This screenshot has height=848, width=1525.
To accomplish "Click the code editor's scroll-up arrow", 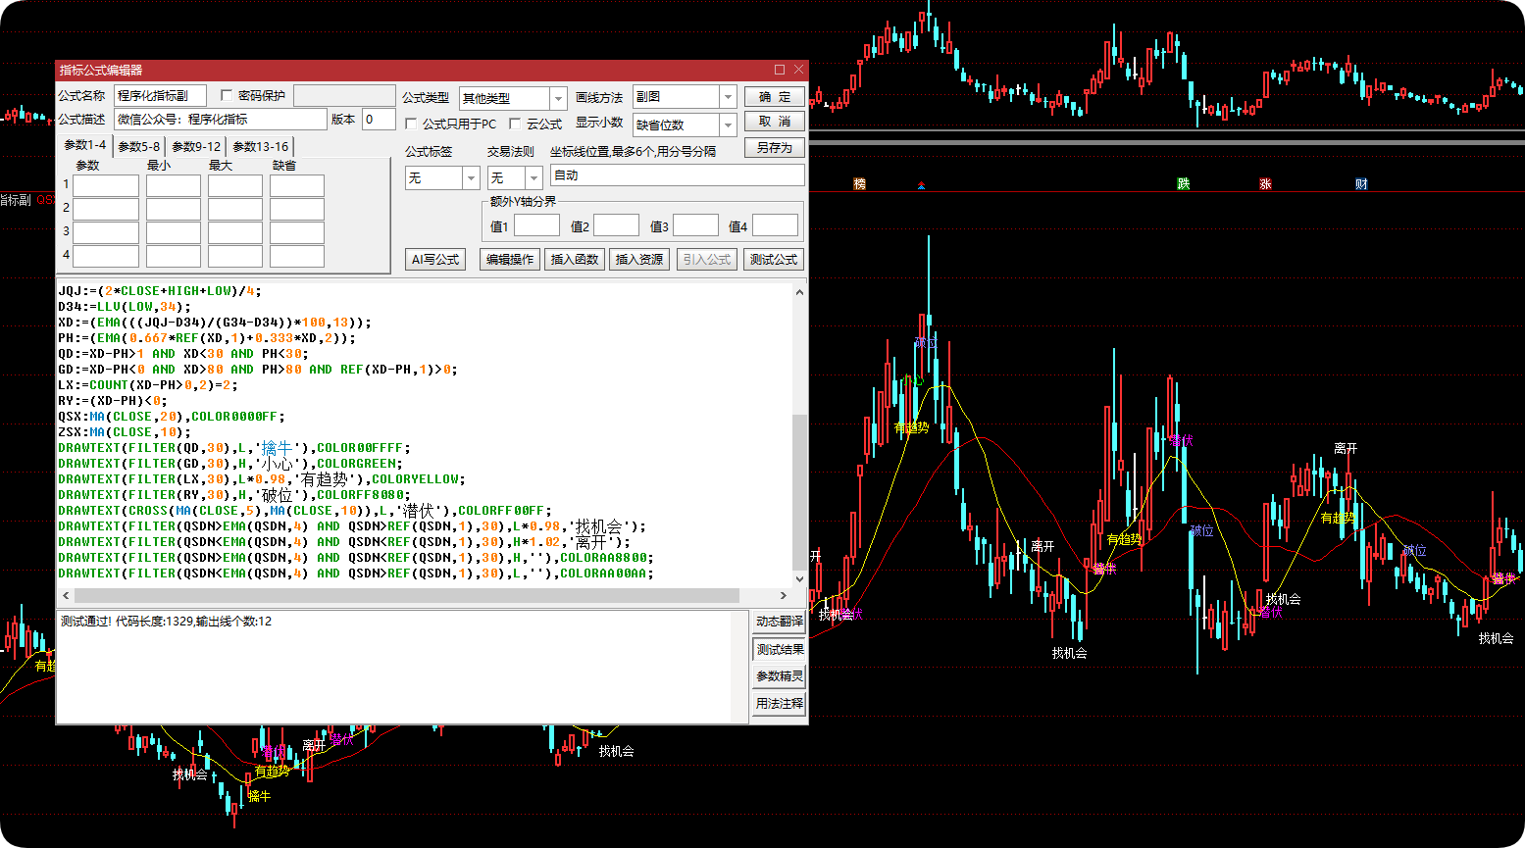I will pos(799,292).
